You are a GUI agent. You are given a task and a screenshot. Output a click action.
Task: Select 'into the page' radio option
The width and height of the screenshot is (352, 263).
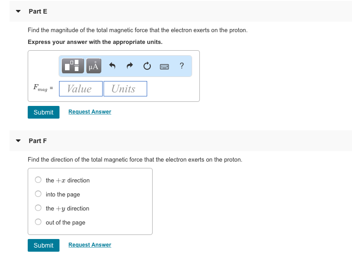click(39, 194)
